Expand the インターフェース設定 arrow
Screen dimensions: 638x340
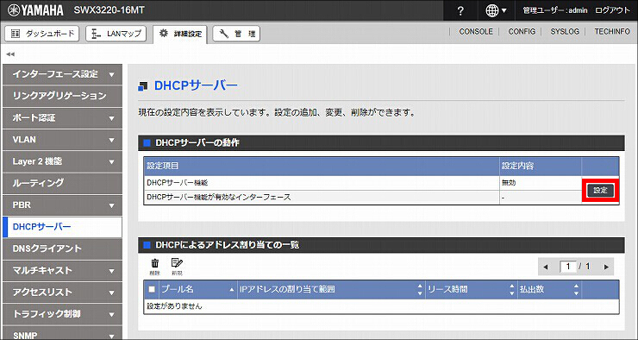(111, 75)
